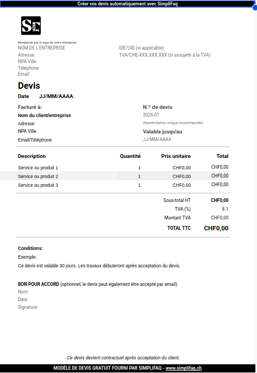The width and height of the screenshot is (257, 373).
Task: Select the bold JJ/MM/AAAA date value
Action: click(57, 96)
